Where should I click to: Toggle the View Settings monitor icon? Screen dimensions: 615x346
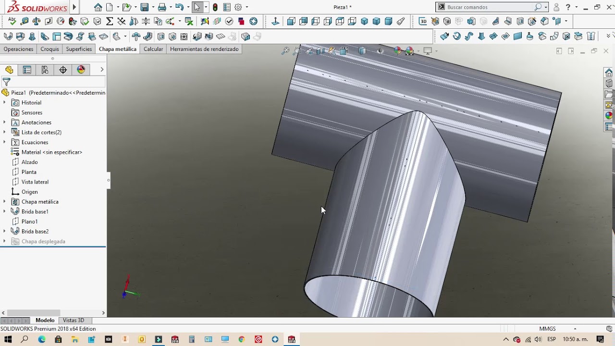click(x=428, y=51)
